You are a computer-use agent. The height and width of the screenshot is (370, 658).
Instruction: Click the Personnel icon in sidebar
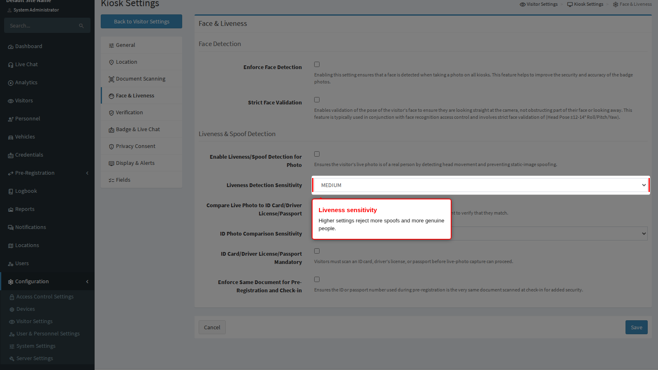[11, 119]
